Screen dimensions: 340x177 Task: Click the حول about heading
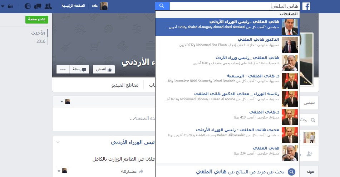click(311, 172)
